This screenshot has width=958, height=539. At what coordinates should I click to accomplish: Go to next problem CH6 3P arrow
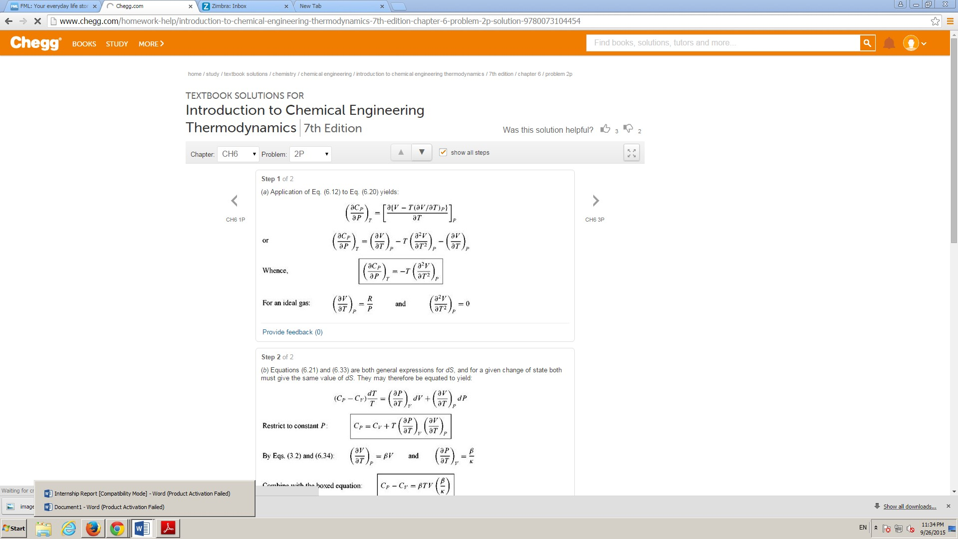click(x=595, y=201)
